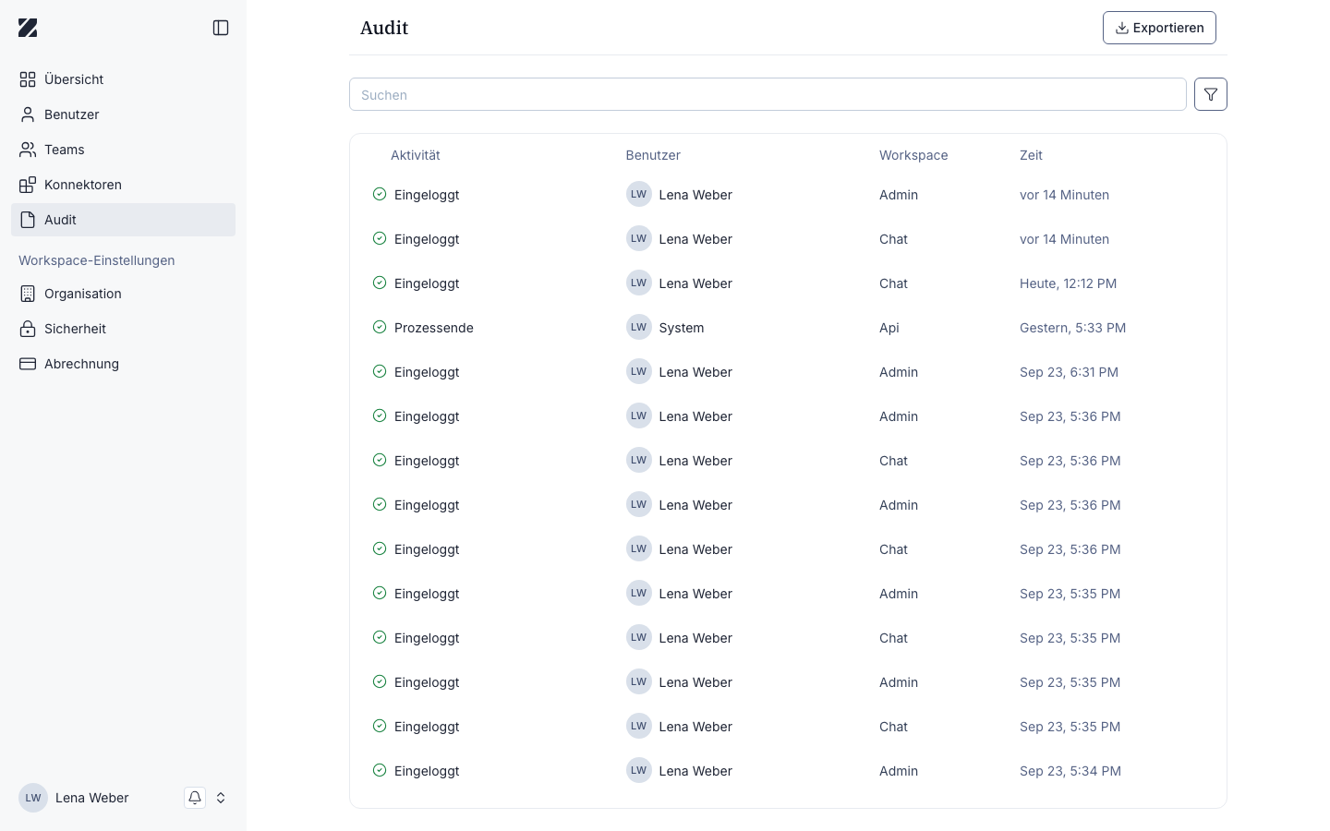Collapse the sidebar panel toggle
1330x831 pixels.
pyautogui.click(x=221, y=28)
